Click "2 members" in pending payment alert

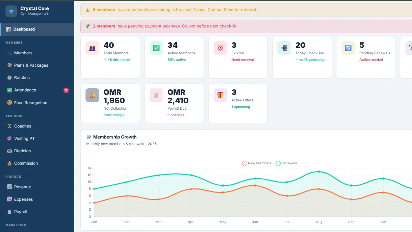pos(104,26)
